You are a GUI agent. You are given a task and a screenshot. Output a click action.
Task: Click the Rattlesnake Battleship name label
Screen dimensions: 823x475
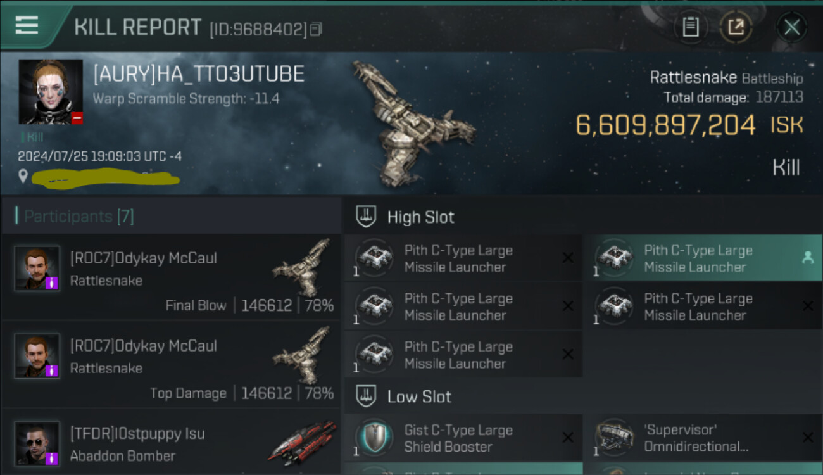[x=726, y=78]
